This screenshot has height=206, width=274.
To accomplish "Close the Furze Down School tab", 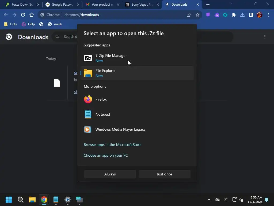I will click(x=38, y=5).
